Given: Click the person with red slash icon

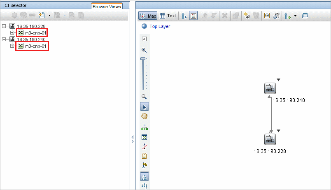Looking at the screenshot, I should tap(145, 146).
